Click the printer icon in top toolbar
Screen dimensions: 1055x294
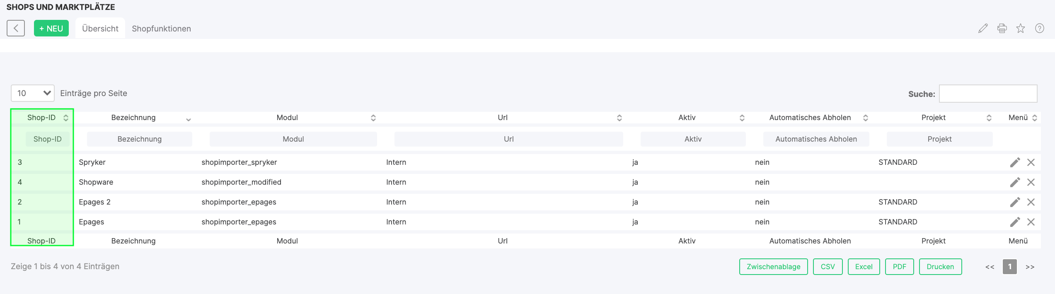point(1002,28)
